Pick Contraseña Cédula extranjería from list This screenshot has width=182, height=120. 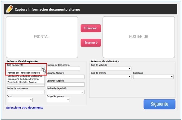pyautogui.click(x=25, y=79)
